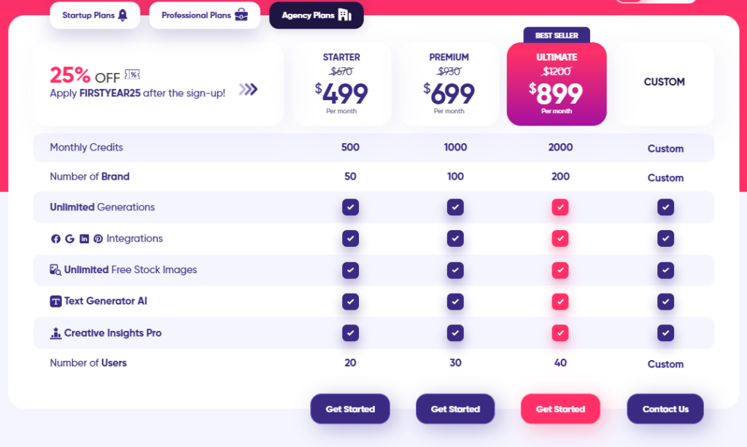
Task: Toggle Ultimate Integrations pink checkbox
Action: coord(560,239)
